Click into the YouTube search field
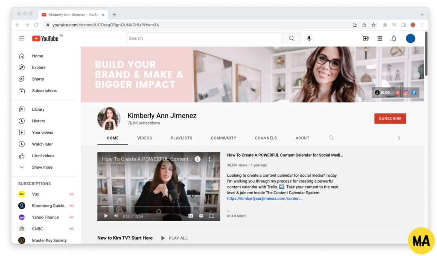This screenshot has height=256, width=437. pos(205,38)
